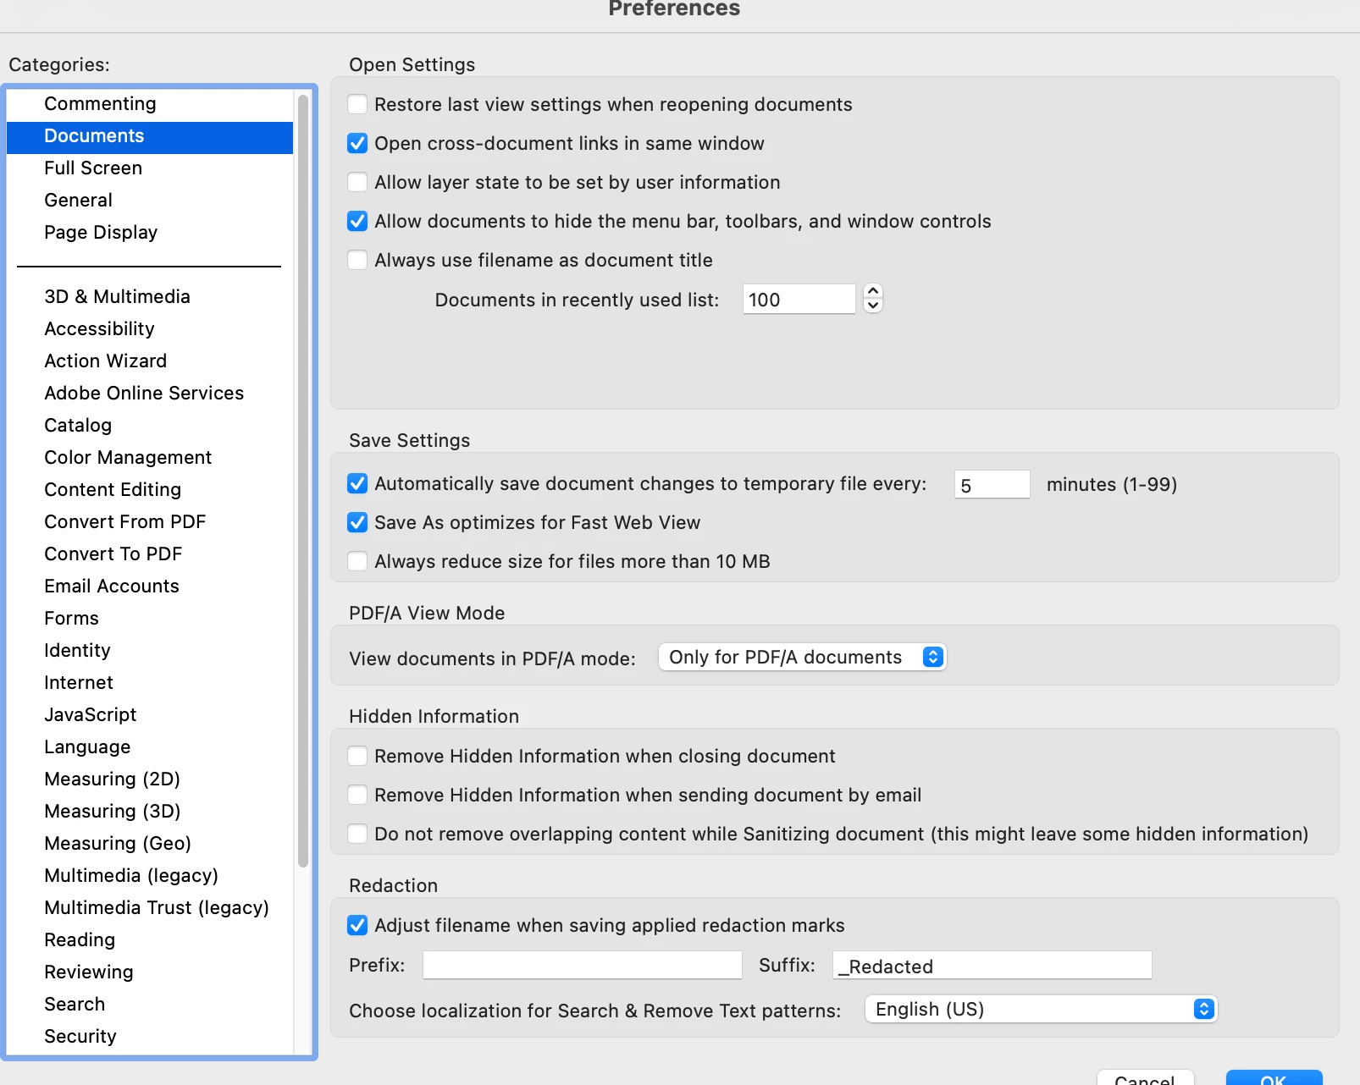Open the Internet category
1360x1085 pixels.
[x=150, y=682]
